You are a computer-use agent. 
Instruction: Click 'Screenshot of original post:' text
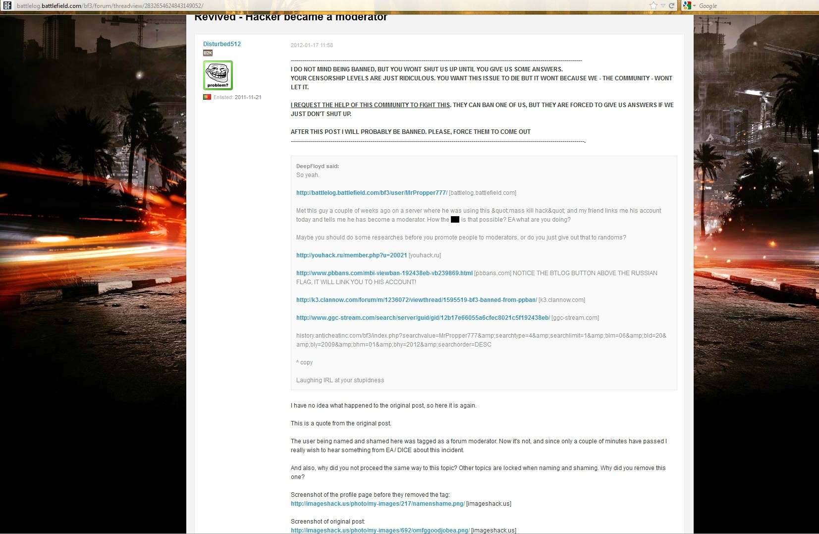(x=328, y=522)
